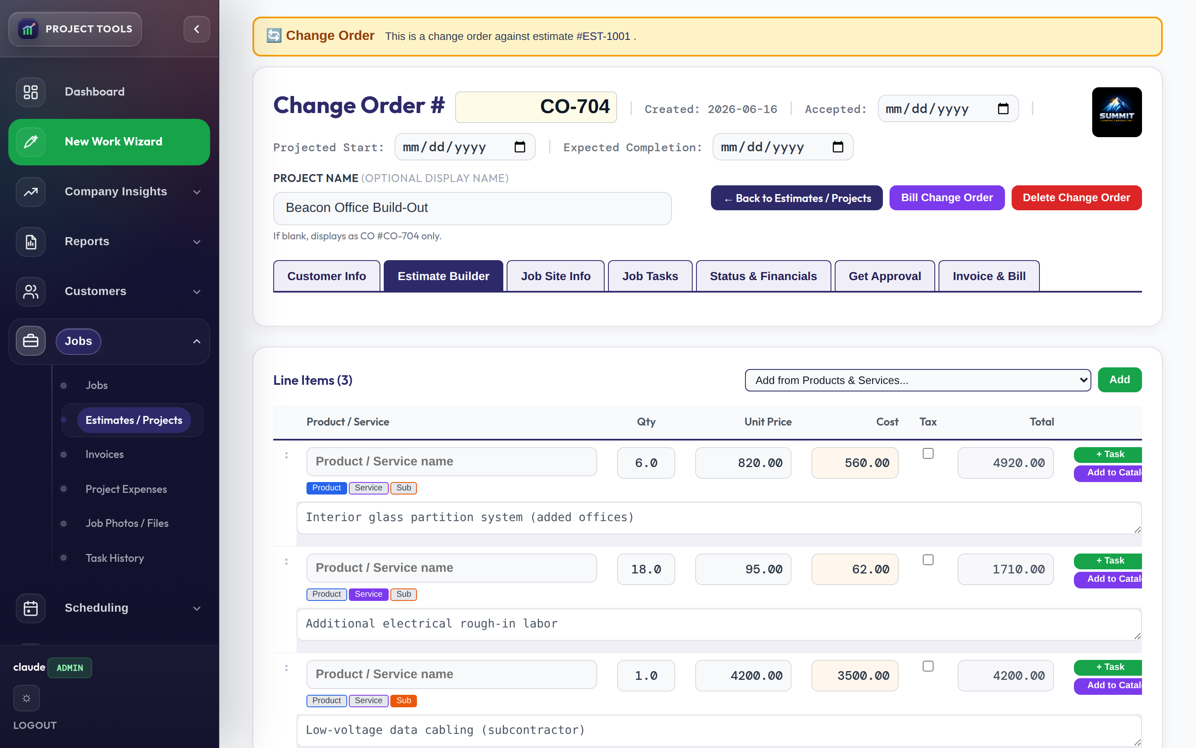The width and height of the screenshot is (1196, 748).
Task: Click Bill Change Order button
Action: click(x=946, y=198)
